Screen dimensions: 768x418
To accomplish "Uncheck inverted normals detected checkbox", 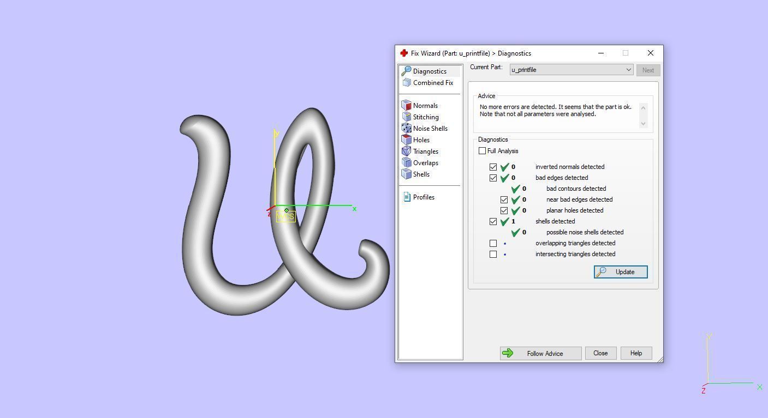I will point(493,167).
